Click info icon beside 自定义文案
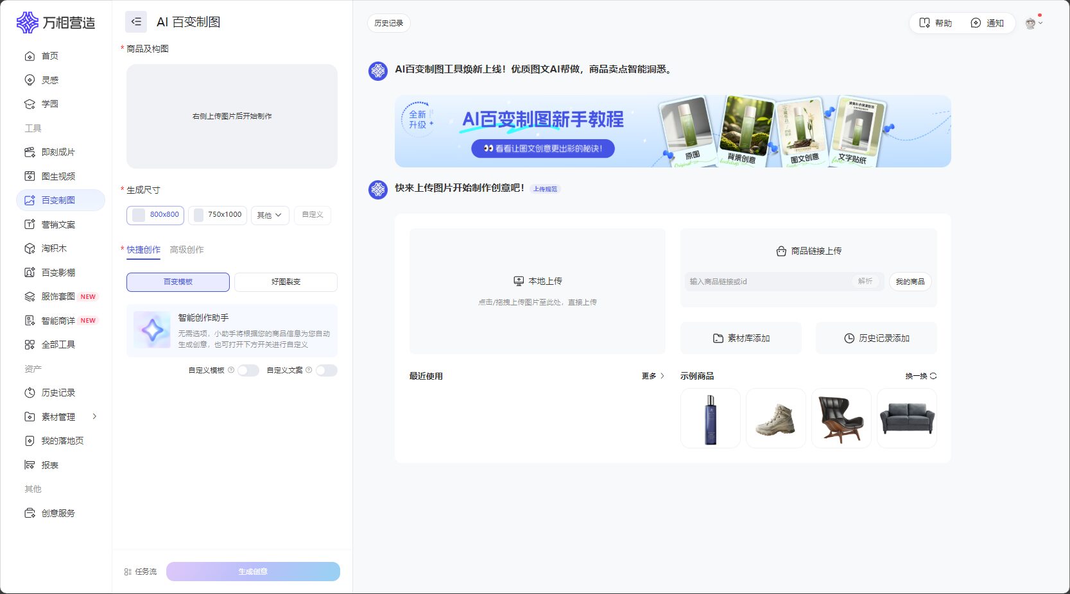The image size is (1070, 594). tap(309, 370)
